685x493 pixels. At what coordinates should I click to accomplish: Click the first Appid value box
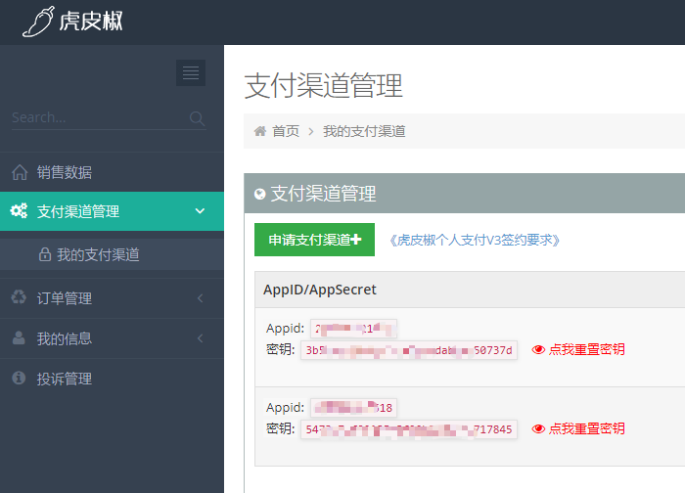[354, 329]
